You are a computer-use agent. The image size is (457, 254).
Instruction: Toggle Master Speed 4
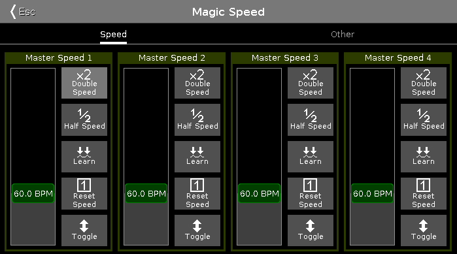click(424, 230)
